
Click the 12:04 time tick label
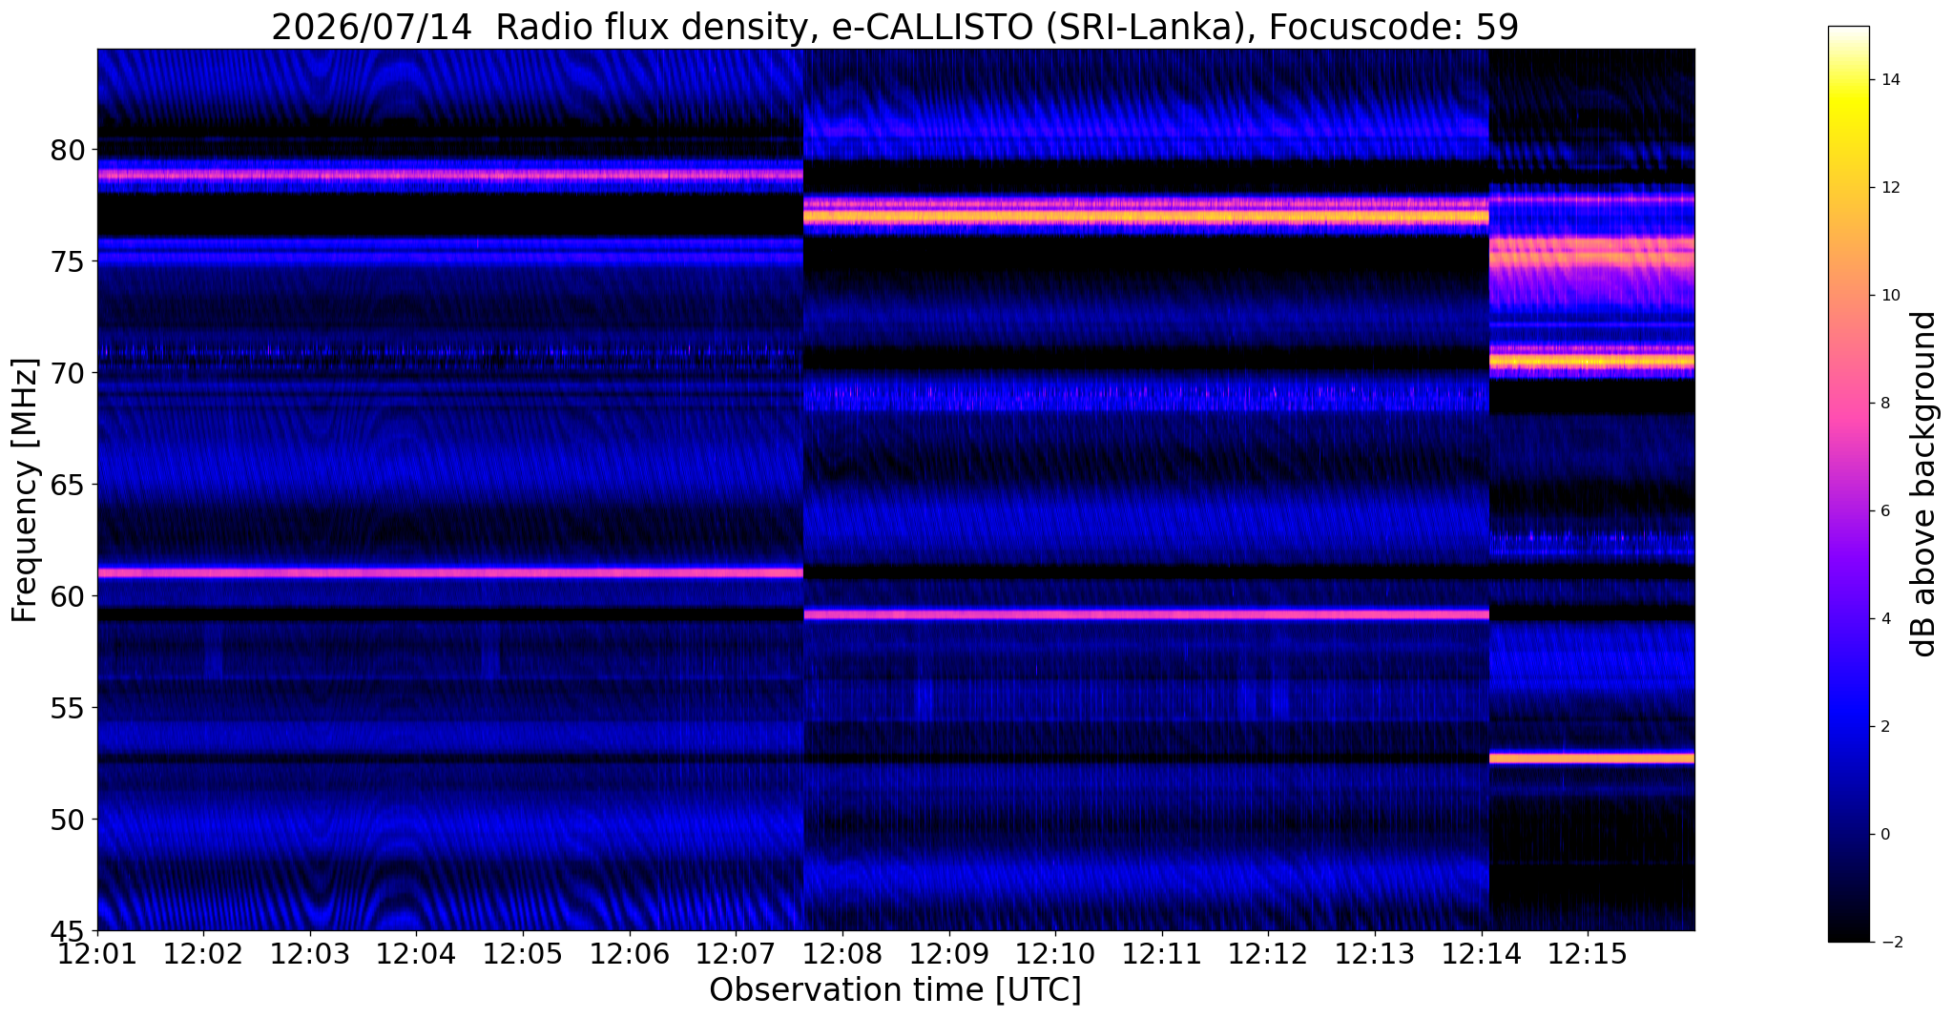coord(416,954)
